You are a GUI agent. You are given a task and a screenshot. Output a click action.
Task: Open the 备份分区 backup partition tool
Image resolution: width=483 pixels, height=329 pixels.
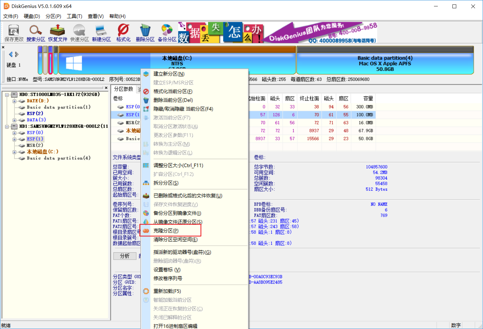(x=167, y=33)
